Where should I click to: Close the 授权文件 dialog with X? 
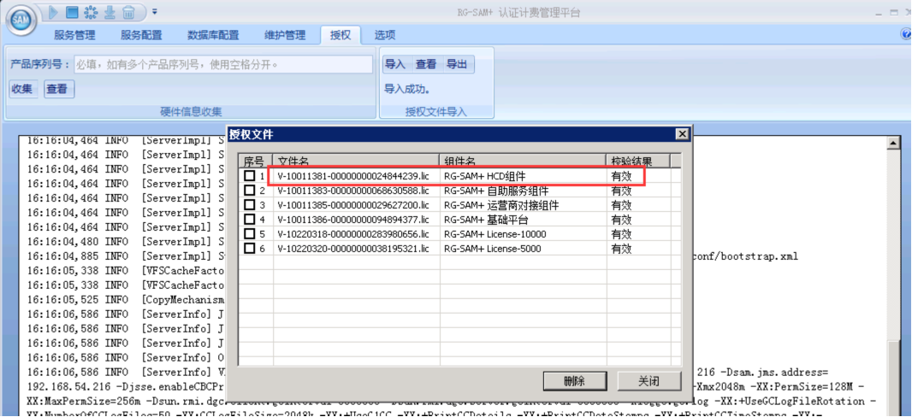[681, 134]
